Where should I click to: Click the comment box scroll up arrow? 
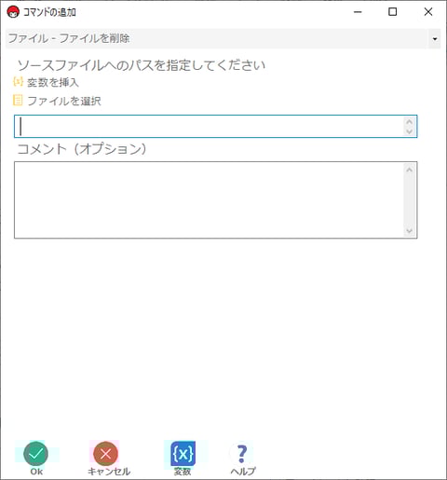pyautogui.click(x=410, y=170)
